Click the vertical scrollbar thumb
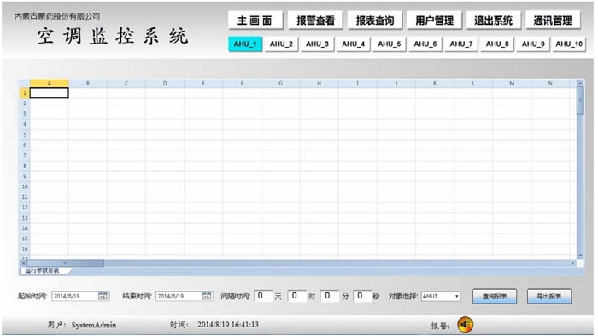Screen dimensions: 598x336 [580, 100]
